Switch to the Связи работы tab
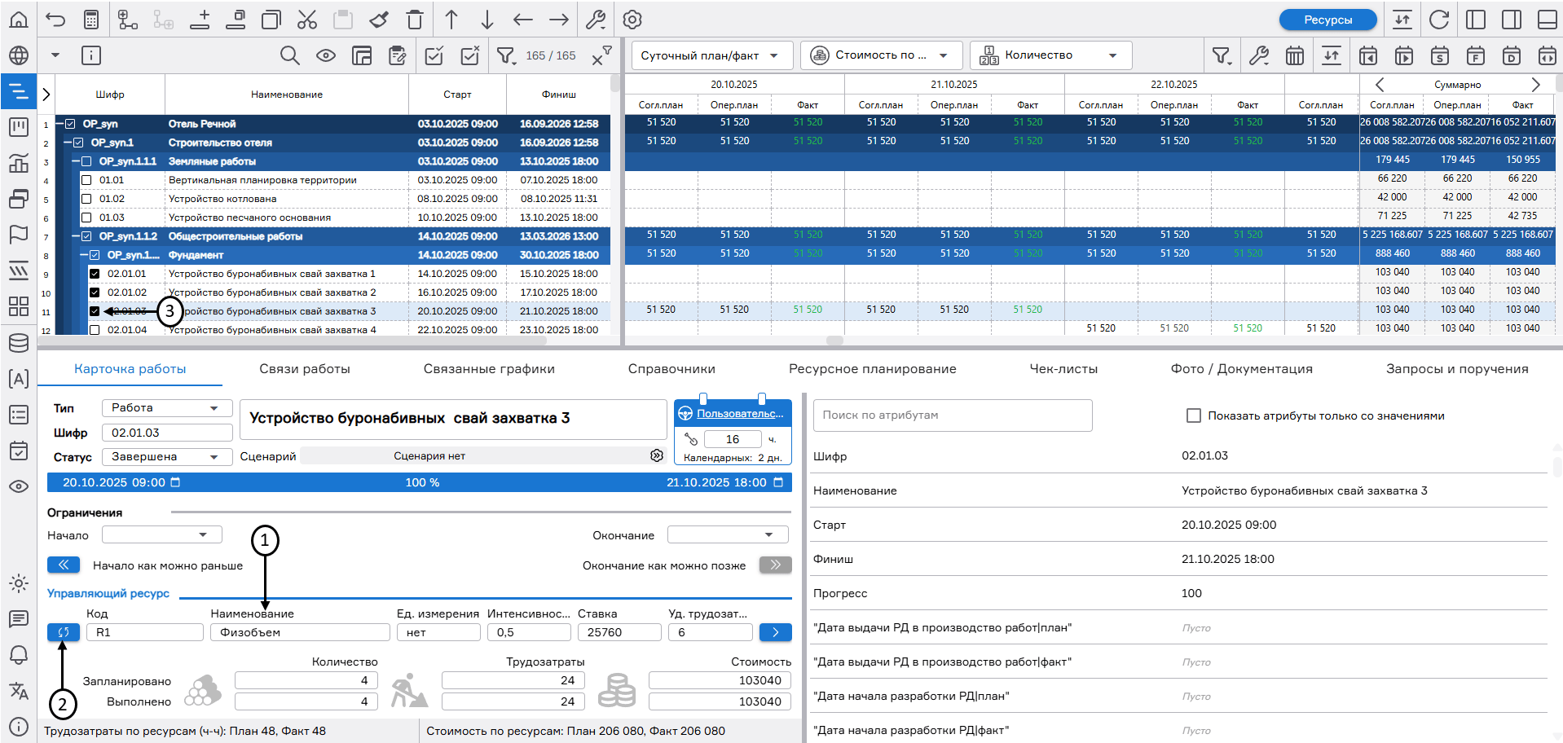 coord(305,369)
